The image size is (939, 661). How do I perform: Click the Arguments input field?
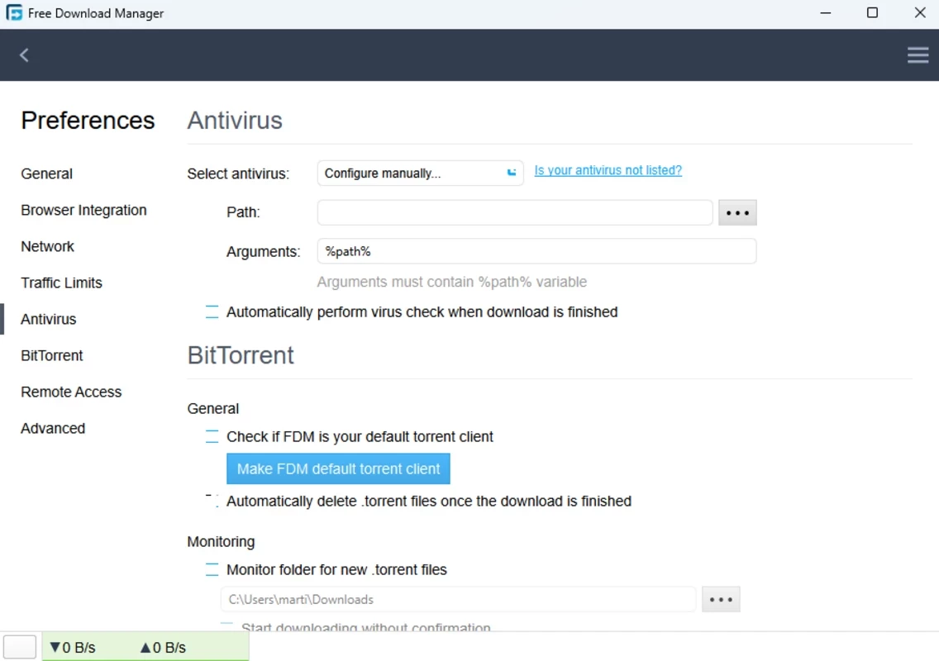pyautogui.click(x=536, y=251)
